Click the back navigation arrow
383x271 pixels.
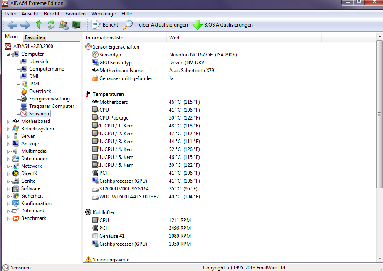tap(12, 25)
